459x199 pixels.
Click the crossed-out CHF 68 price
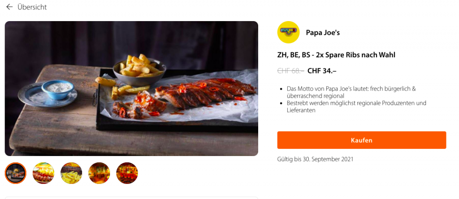point(290,70)
